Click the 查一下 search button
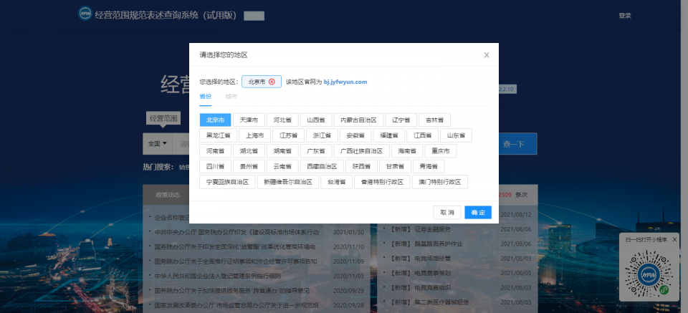The height and width of the screenshot is (313, 688). tap(513, 144)
